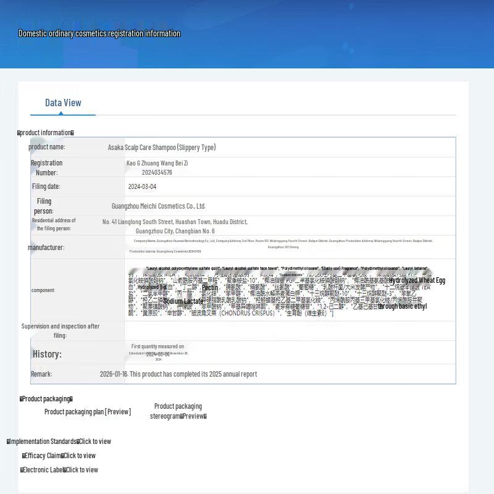Open Efficacy Claim Click to view link
Screen dimensions: 494x494
click(59, 456)
